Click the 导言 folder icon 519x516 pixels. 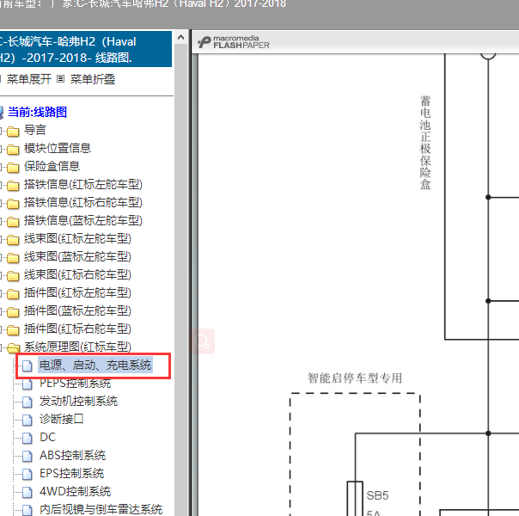[13, 132]
